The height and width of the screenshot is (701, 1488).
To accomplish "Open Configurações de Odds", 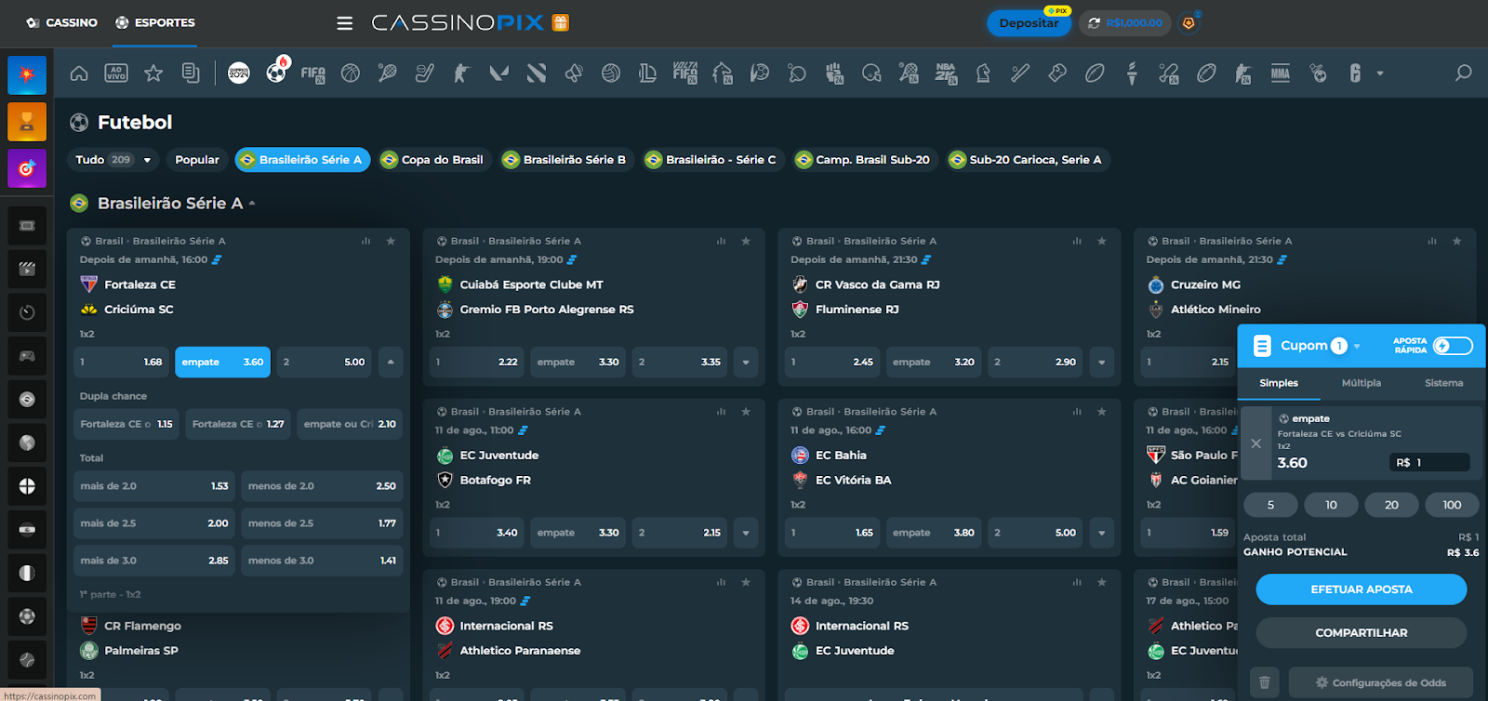I will point(1381,682).
